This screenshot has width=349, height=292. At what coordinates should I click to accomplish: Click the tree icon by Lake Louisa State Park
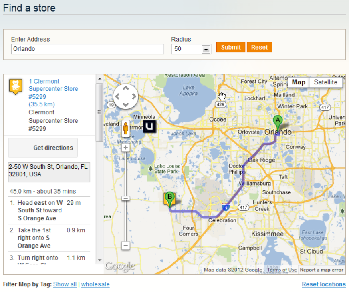pyautogui.click(x=151, y=168)
